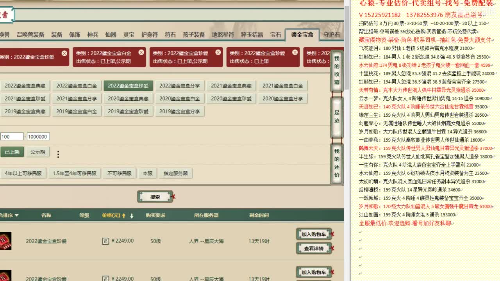Switch to the 护身符 tab
Screen dimensions: 500x281
click(x=150, y=35)
